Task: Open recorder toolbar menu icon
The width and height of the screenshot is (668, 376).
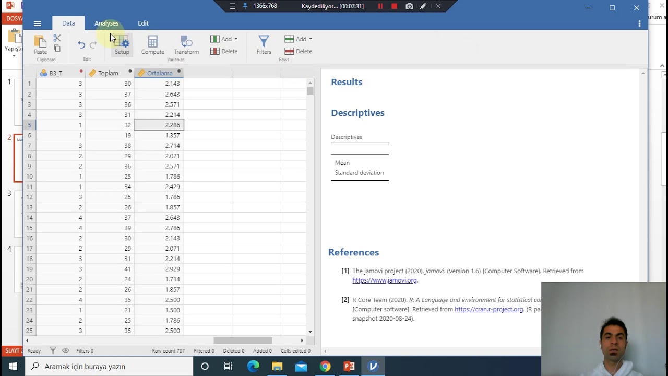Action: (x=233, y=6)
